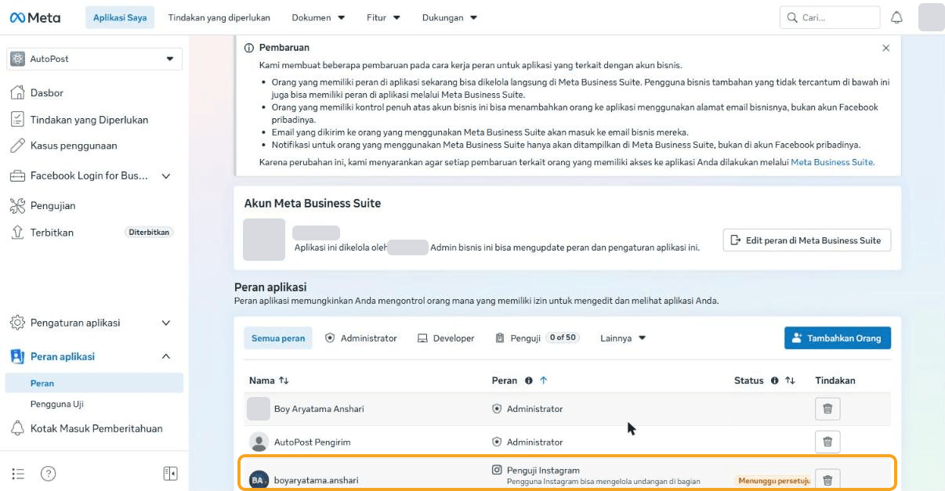The height and width of the screenshot is (491, 945).
Task: Open the notifications bell icon
Action: (x=897, y=17)
